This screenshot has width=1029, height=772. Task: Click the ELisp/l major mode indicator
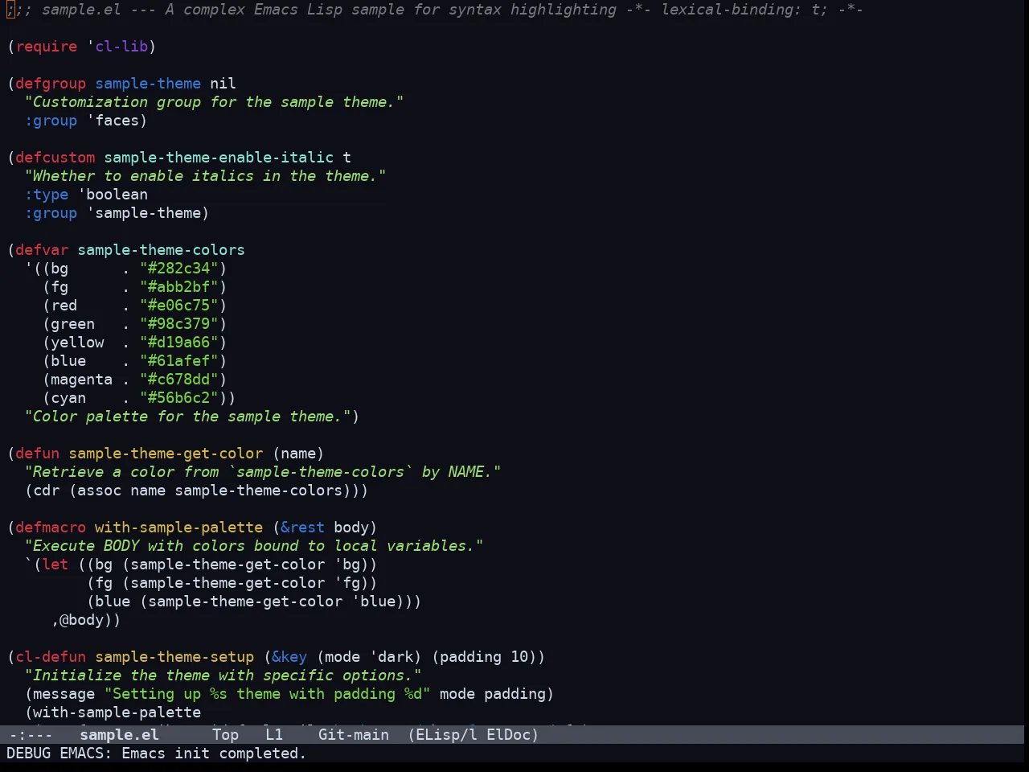pos(446,734)
